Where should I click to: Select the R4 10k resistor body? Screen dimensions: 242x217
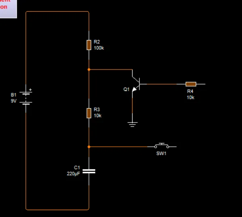pos(191,84)
